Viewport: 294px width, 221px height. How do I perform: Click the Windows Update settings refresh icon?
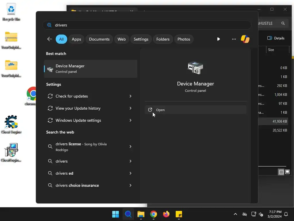(50, 120)
